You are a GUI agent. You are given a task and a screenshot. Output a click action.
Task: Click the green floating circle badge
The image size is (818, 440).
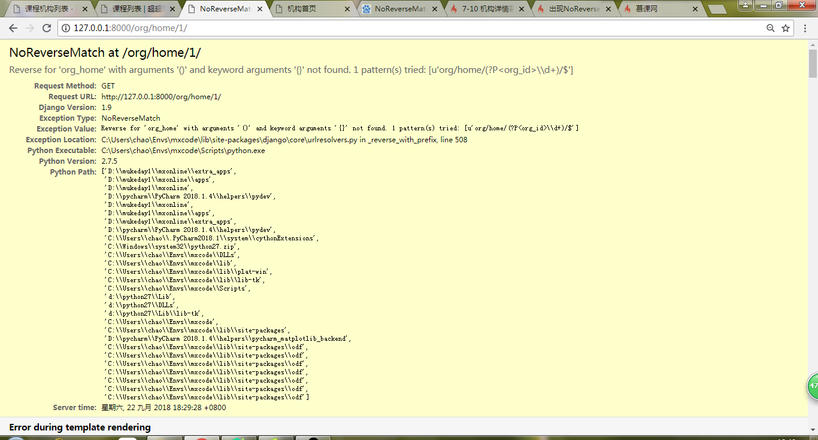[813, 386]
